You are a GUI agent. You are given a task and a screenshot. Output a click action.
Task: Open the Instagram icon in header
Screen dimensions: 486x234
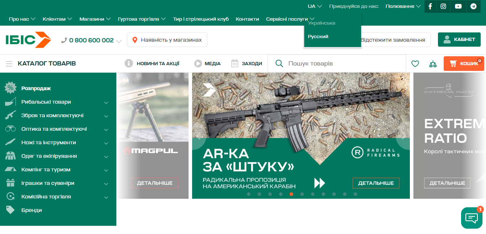[x=443, y=6]
